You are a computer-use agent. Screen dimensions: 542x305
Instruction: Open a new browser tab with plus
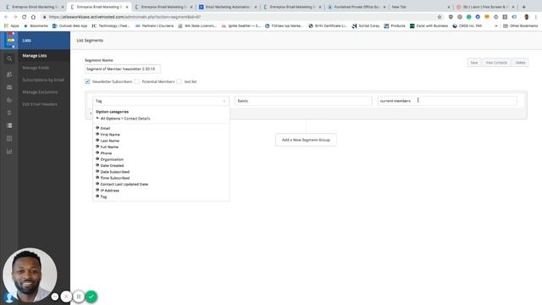coord(523,7)
